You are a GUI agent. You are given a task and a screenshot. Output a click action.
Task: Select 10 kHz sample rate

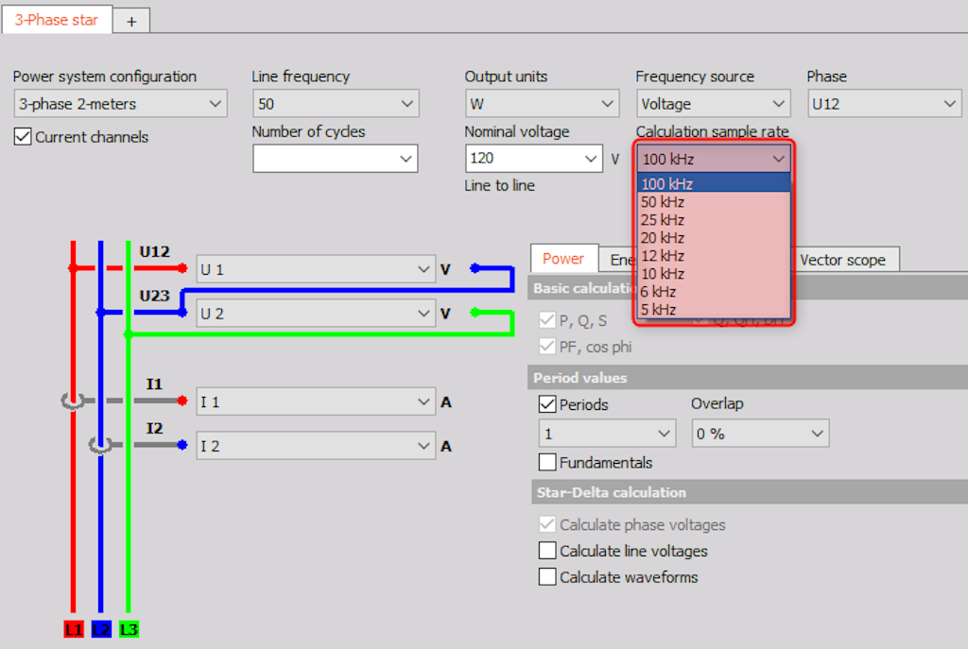(714, 273)
